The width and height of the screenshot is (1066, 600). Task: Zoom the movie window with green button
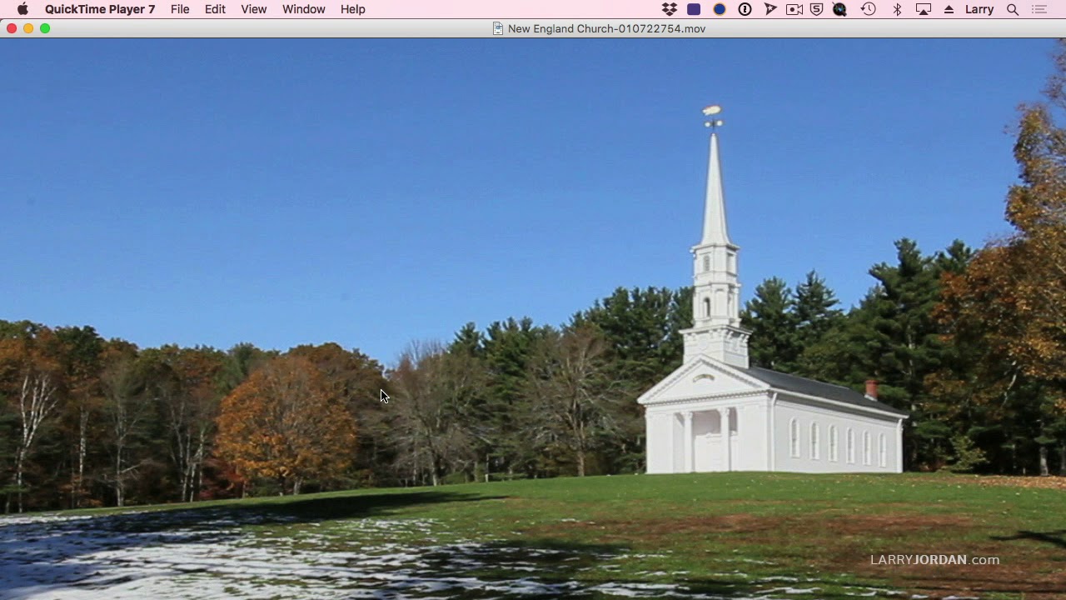[x=45, y=28]
